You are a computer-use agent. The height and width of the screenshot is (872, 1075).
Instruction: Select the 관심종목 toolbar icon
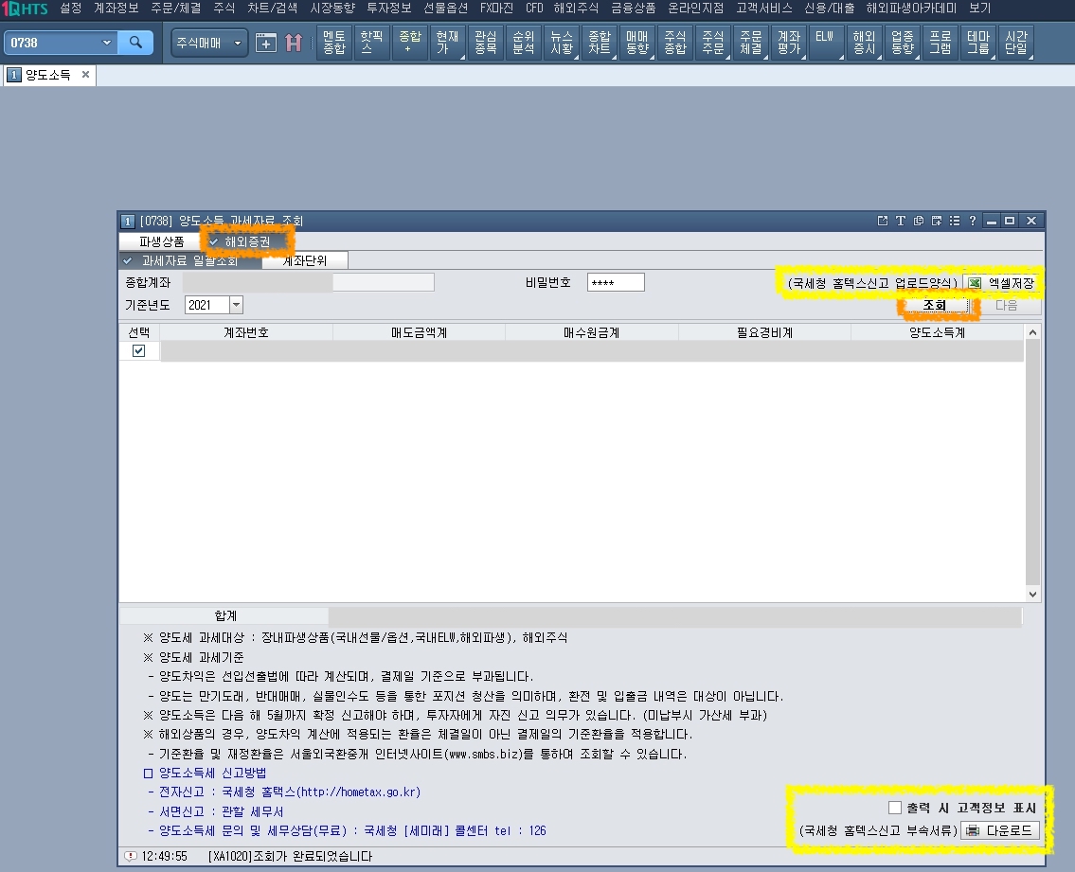point(485,43)
